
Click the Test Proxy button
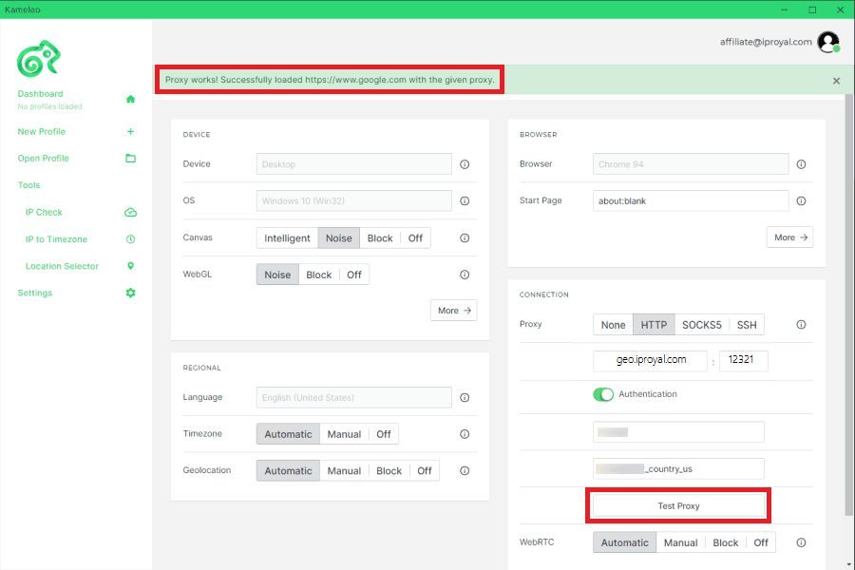(x=678, y=505)
